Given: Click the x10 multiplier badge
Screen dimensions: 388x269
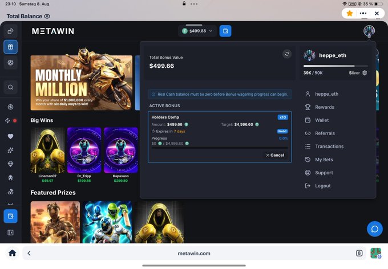Looking at the screenshot, I should 282,117.
